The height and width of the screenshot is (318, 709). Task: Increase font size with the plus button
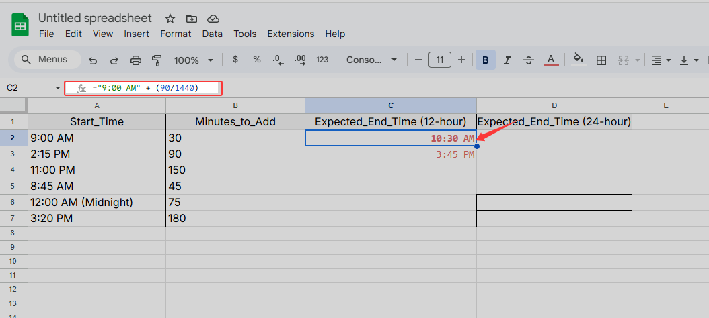461,60
